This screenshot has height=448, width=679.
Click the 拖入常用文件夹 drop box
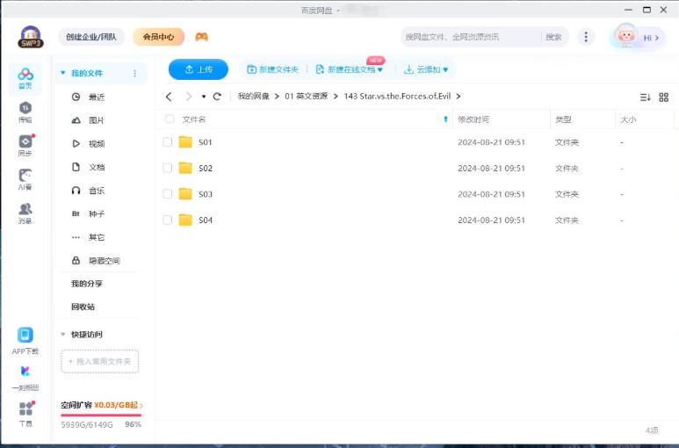[100, 361]
